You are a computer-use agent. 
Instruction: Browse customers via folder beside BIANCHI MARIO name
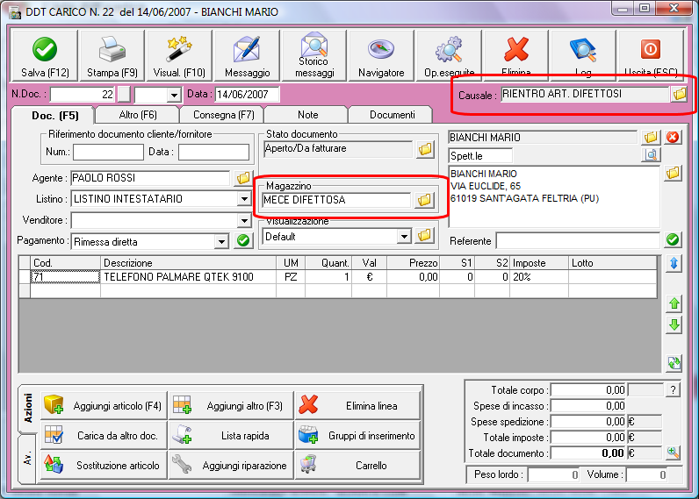coord(651,137)
